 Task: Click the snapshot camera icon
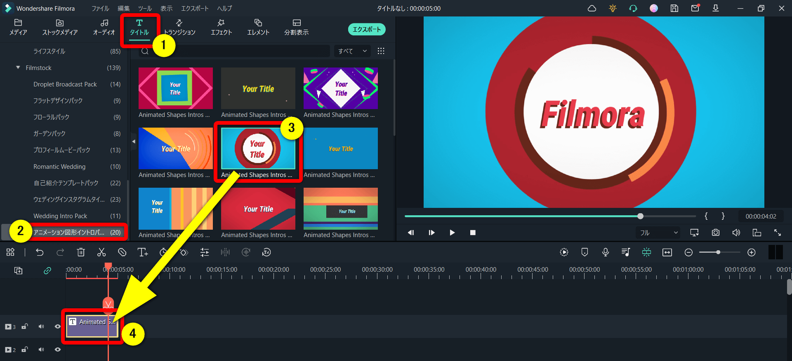click(716, 233)
